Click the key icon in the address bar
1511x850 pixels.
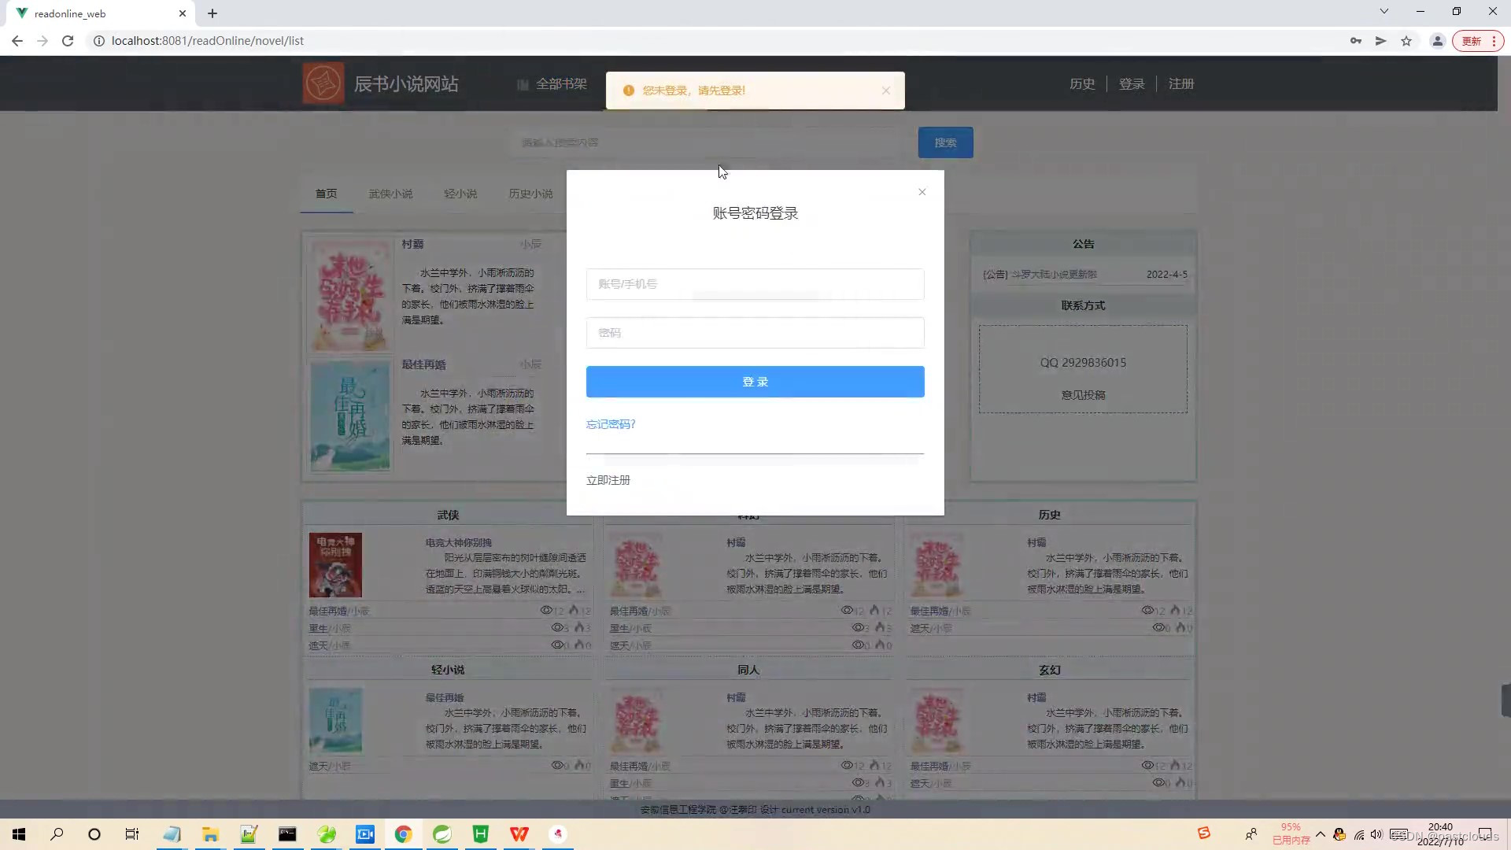click(x=1355, y=40)
